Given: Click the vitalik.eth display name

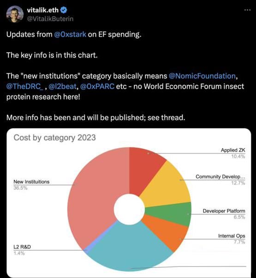Looking at the screenshot, I should tap(42, 10).
